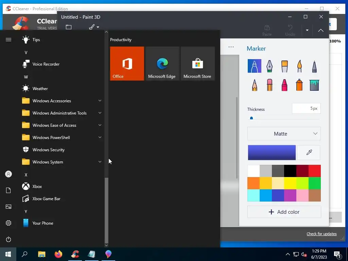Launch Voice Recorder

point(62,64)
